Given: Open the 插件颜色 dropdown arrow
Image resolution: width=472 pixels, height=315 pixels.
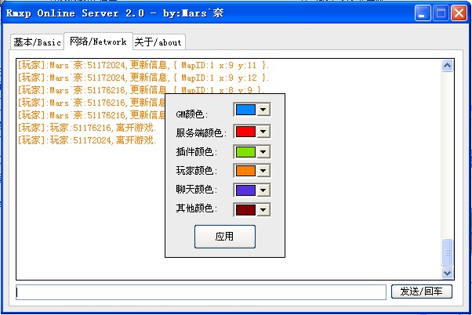Looking at the screenshot, I should point(263,152).
